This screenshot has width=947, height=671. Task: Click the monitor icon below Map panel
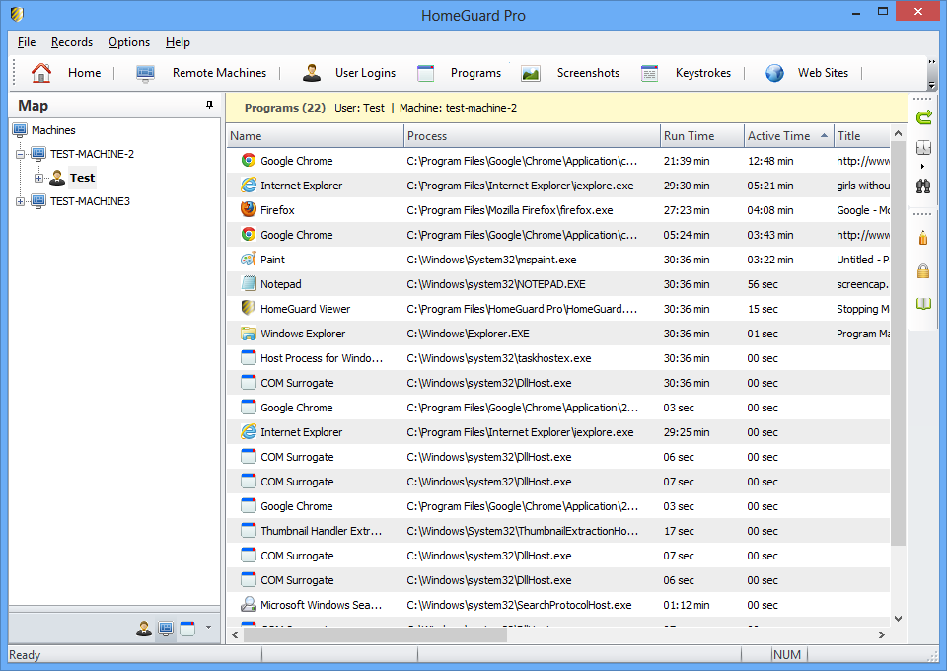click(166, 629)
